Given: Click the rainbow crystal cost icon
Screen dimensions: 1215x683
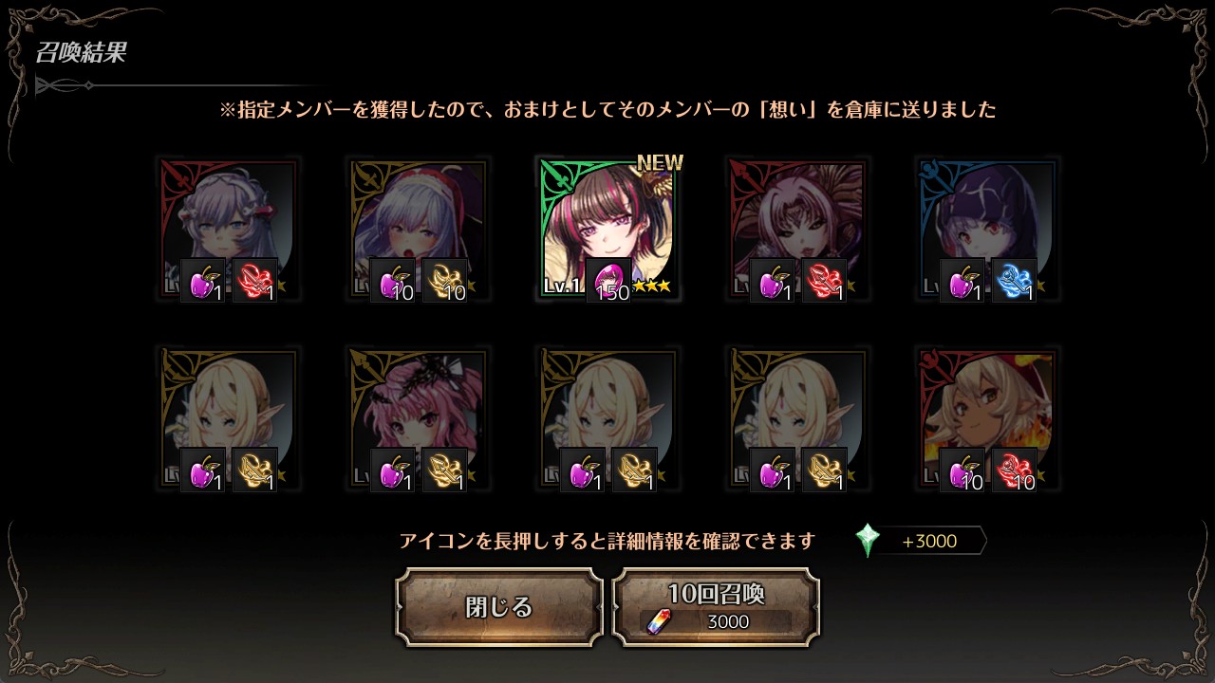Looking at the screenshot, I should coord(658,622).
